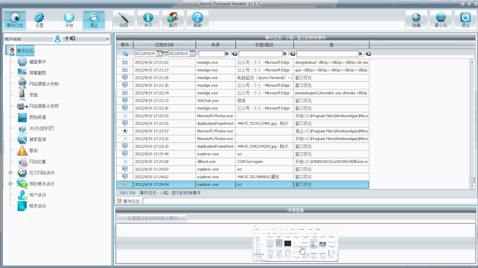Switch to the 事件日志 tab below the table

[x=129, y=201]
